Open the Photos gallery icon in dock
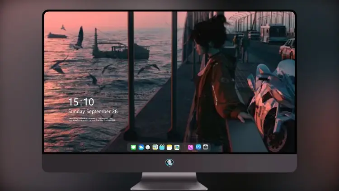339x191 pixels. point(177,147)
